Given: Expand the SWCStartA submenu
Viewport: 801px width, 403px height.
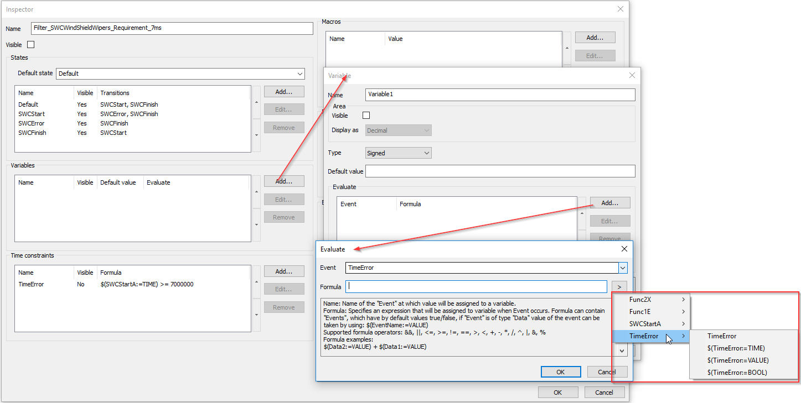Looking at the screenshot, I should tap(651, 324).
